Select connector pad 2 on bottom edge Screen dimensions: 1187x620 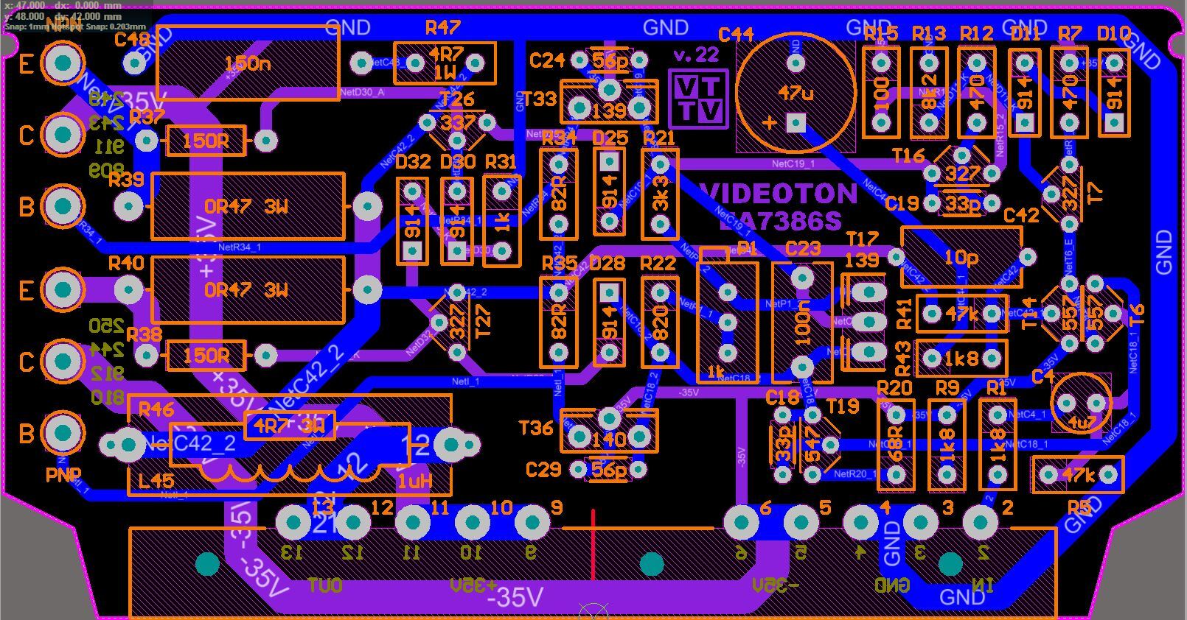pos(980,523)
